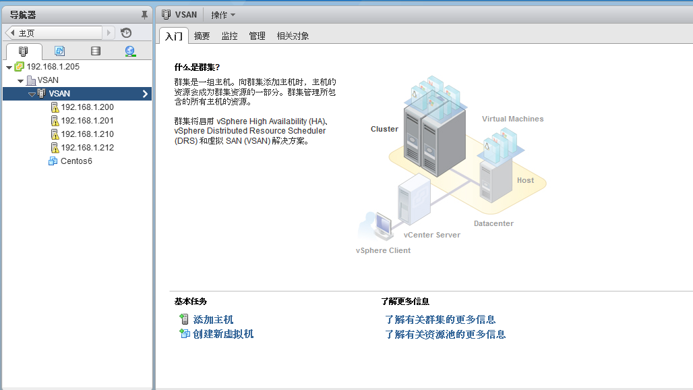Viewport: 693px width, 390px height.
Task: Click the 创建新虚拟机 link
Action: (223, 334)
